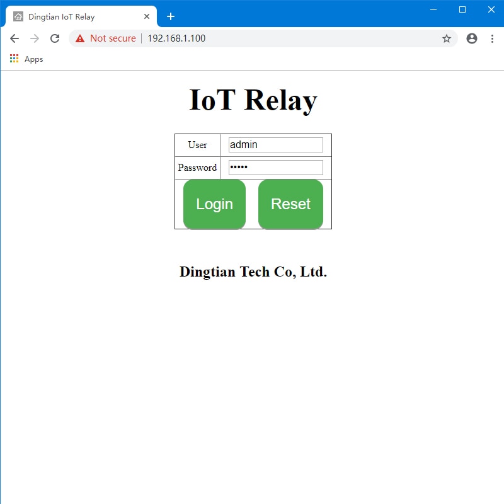
Task: Open the Apps shortcut grid icon
Action: [14, 59]
